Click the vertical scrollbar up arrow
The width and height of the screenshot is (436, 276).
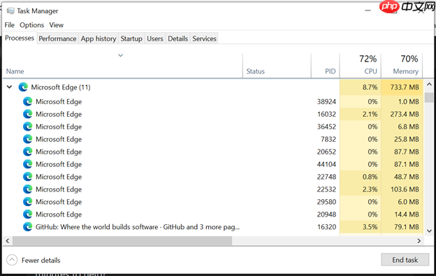point(429,85)
